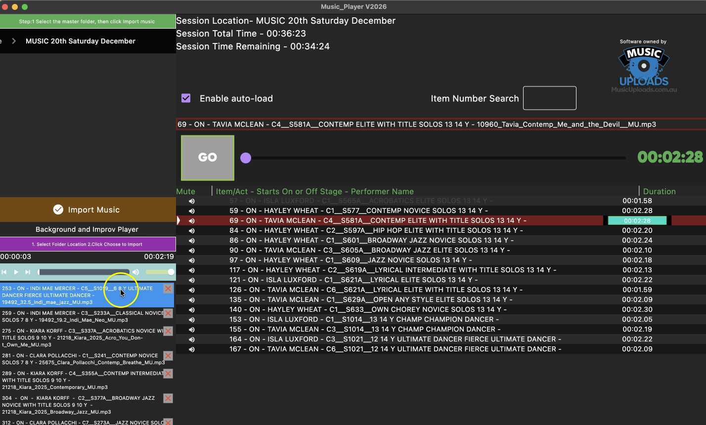
Task: Remove track 253 Indi Mae Mercer with red X
Action: (x=168, y=289)
